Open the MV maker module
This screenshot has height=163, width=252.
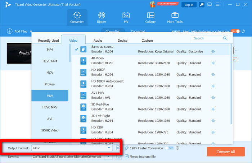click(126, 17)
